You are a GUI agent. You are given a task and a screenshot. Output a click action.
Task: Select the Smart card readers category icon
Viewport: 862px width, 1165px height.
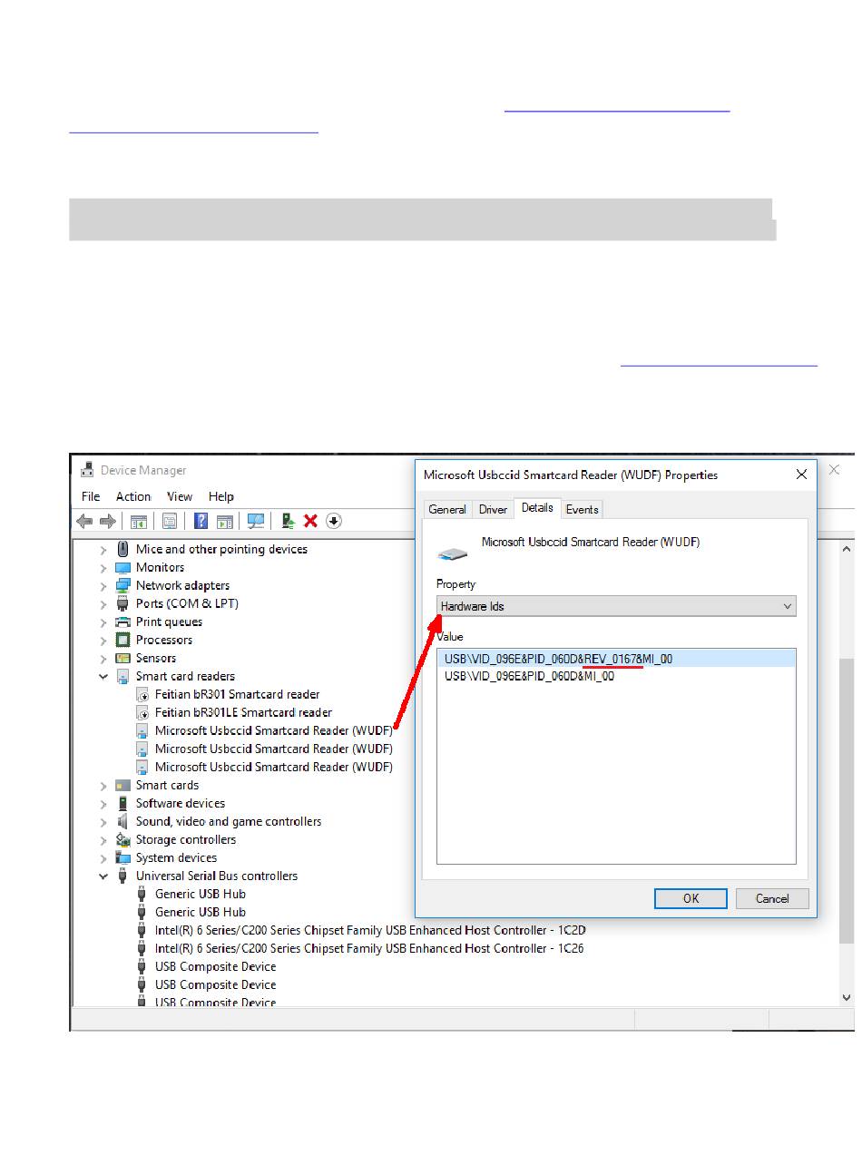(123, 676)
